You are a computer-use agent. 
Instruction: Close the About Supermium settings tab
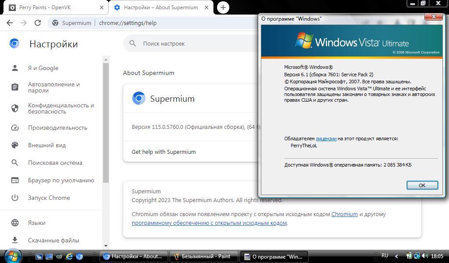[x=207, y=8]
